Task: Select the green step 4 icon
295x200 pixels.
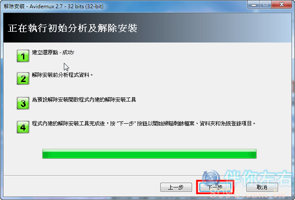Action: 23,127
